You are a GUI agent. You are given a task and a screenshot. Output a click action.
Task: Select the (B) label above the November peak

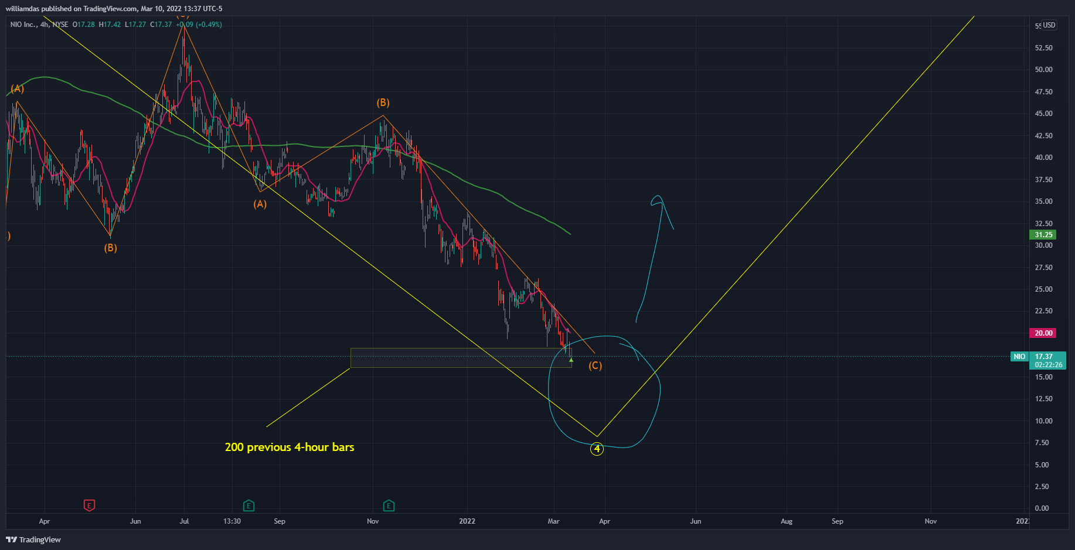pos(383,103)
